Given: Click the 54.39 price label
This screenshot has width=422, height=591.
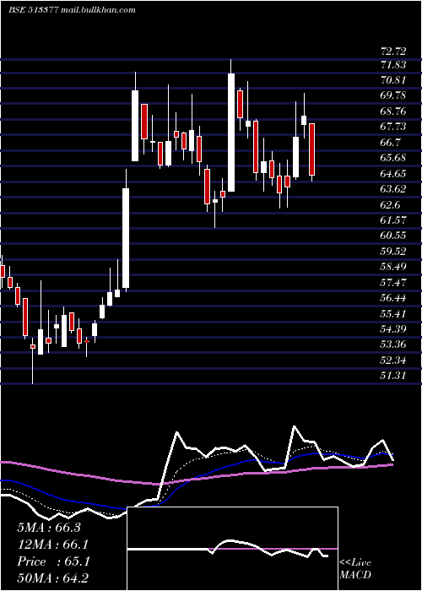Looking at the screenshot, I should pyautogui.click(x=393, y=329).
